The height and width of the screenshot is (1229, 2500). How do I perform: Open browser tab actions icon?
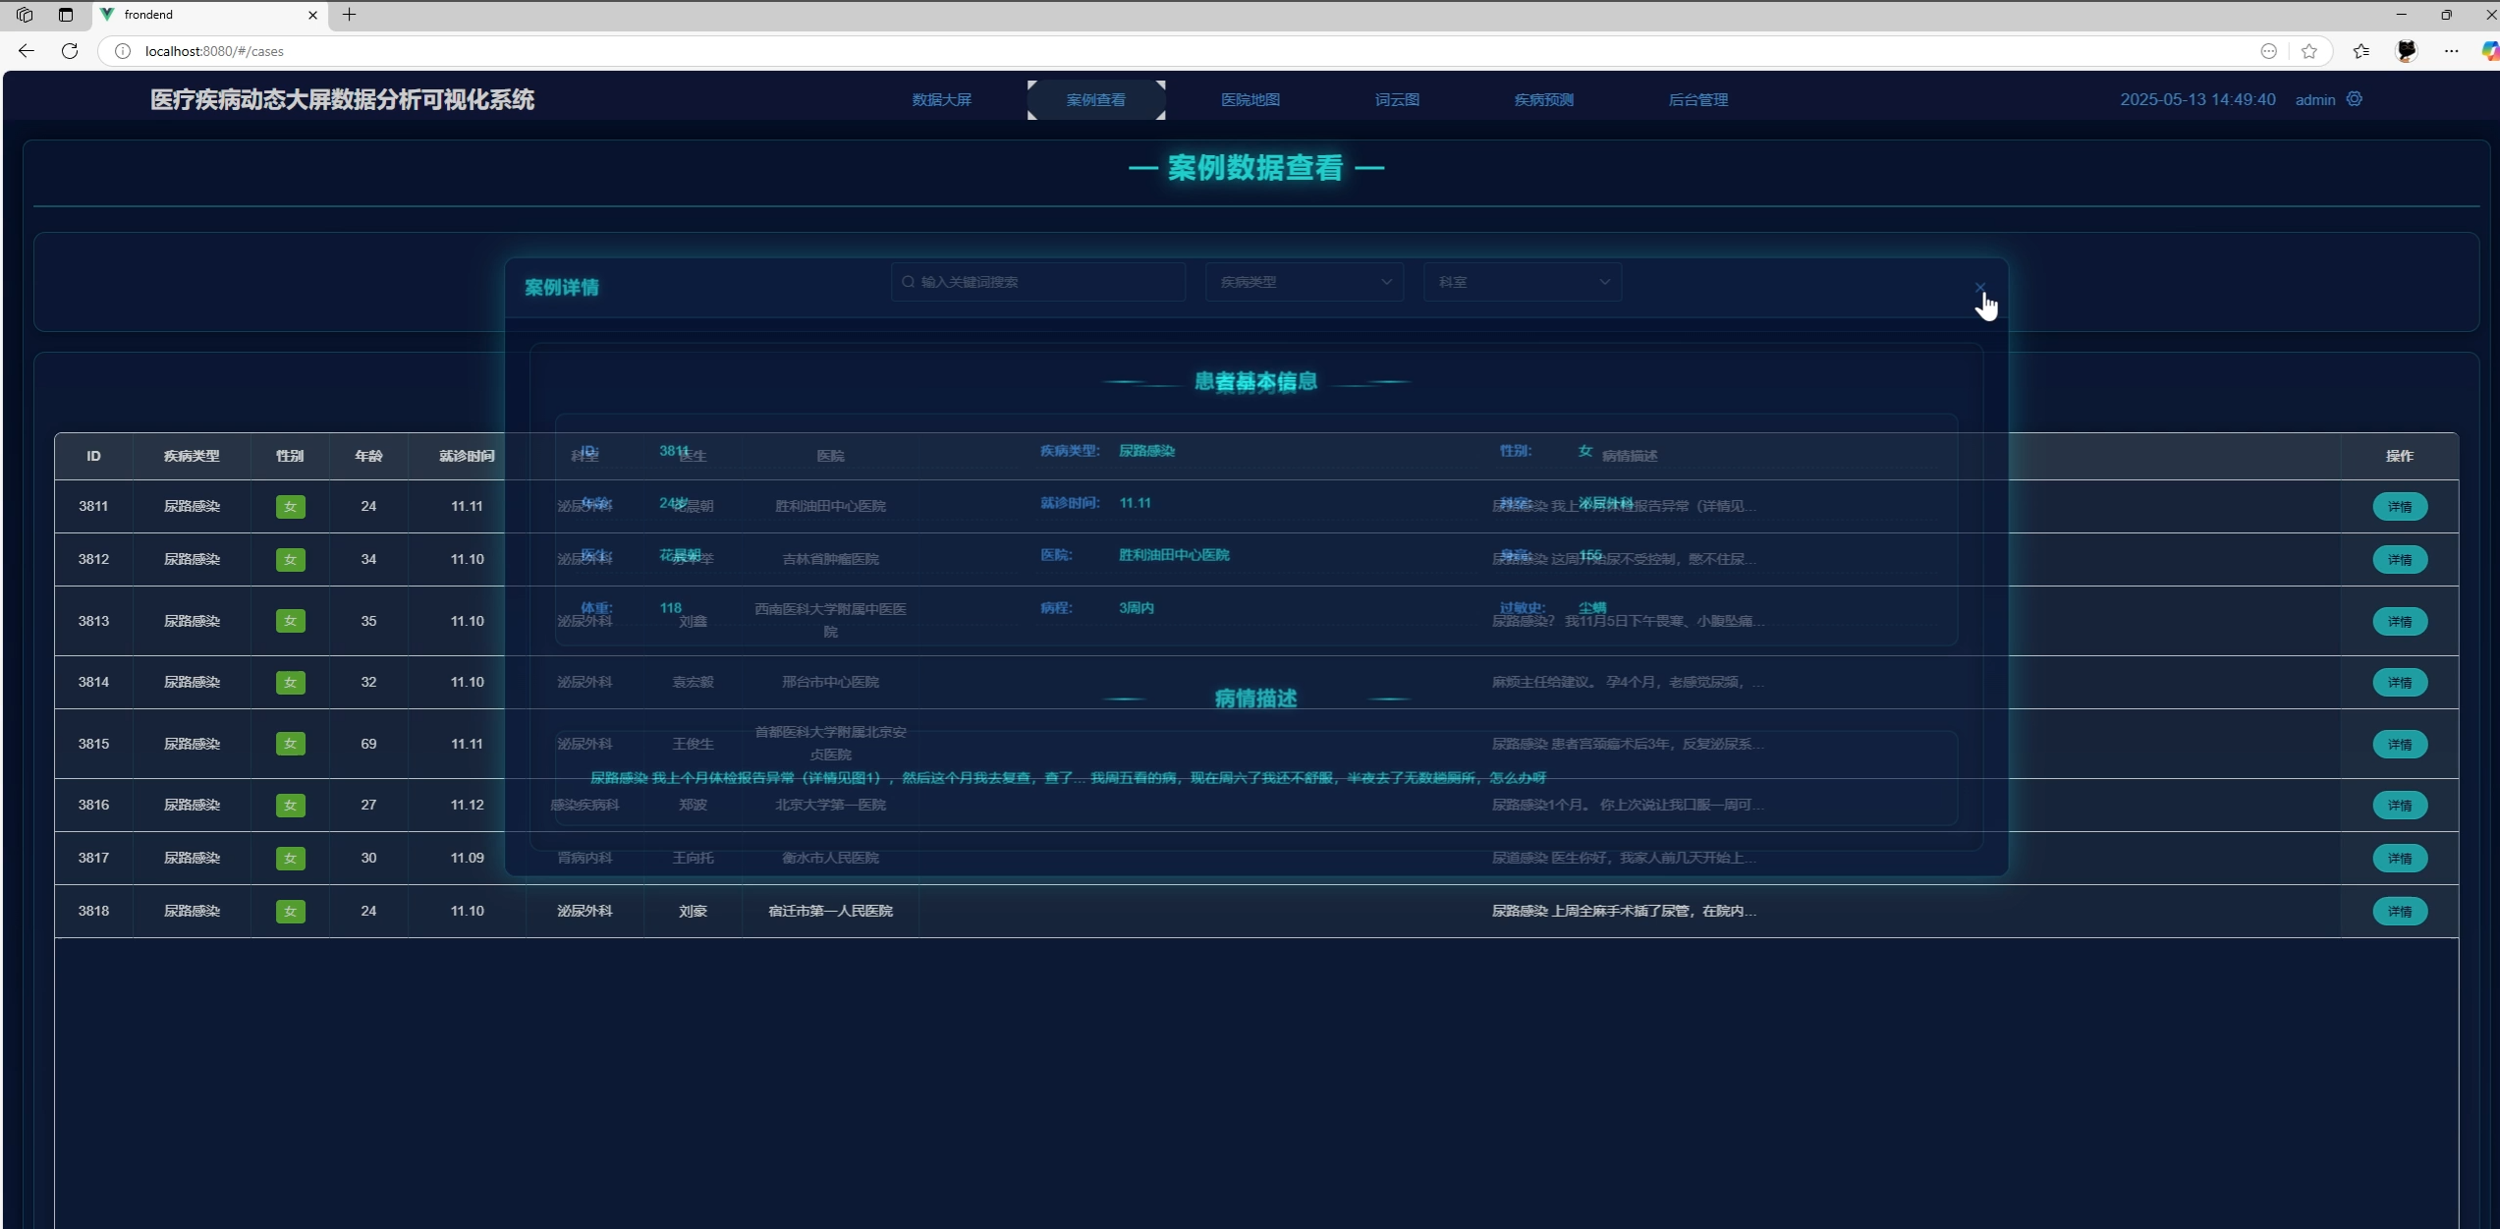point(66,15)
